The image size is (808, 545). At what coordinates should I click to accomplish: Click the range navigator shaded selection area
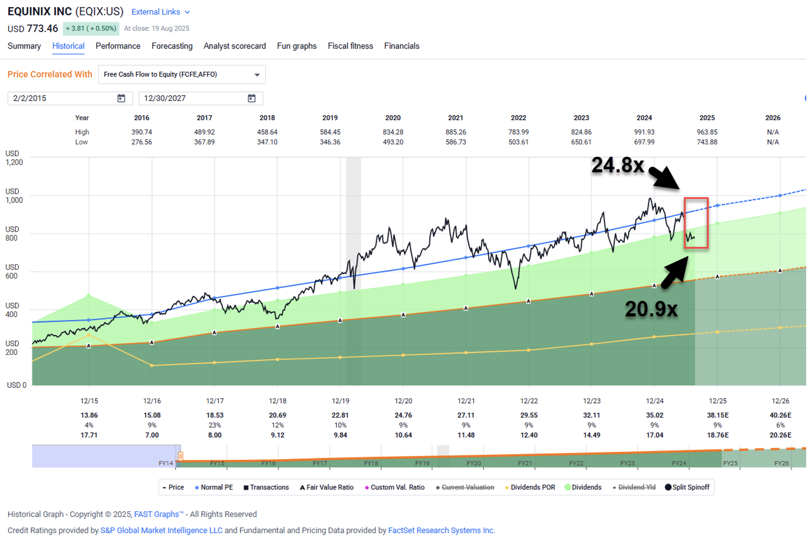point(106,456)
